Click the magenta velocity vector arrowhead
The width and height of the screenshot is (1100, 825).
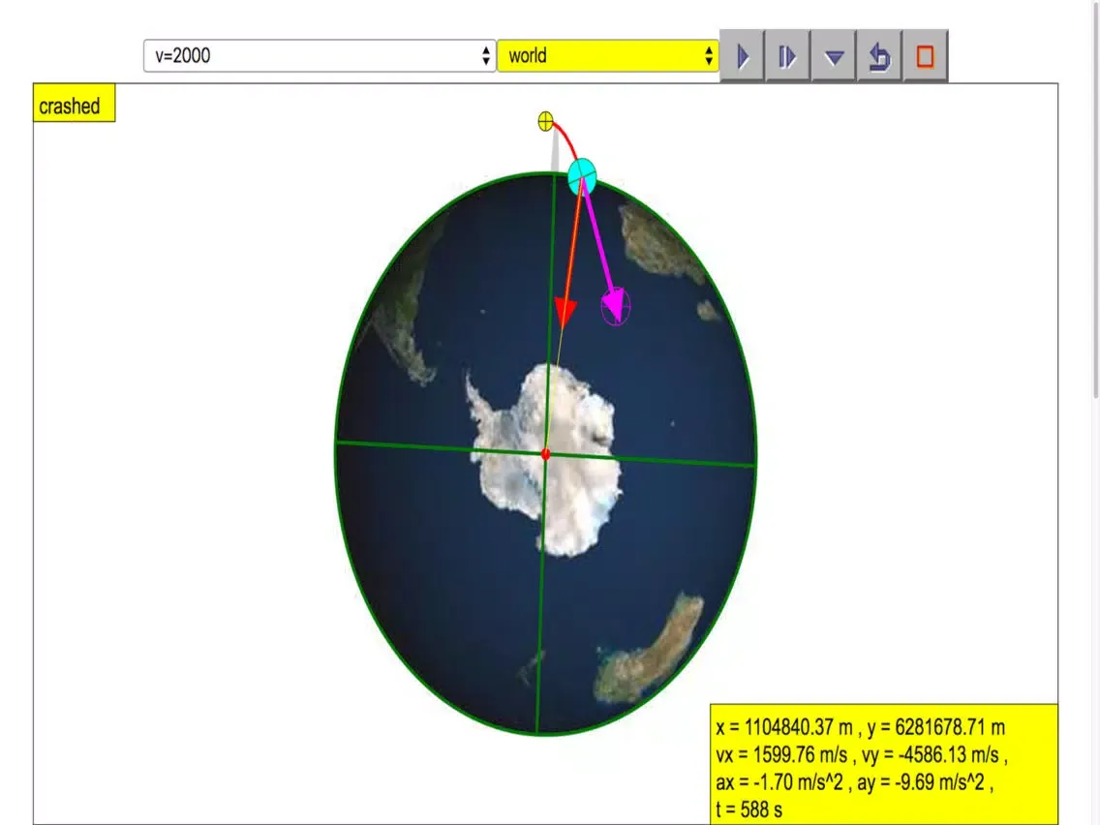coord(614,304)
